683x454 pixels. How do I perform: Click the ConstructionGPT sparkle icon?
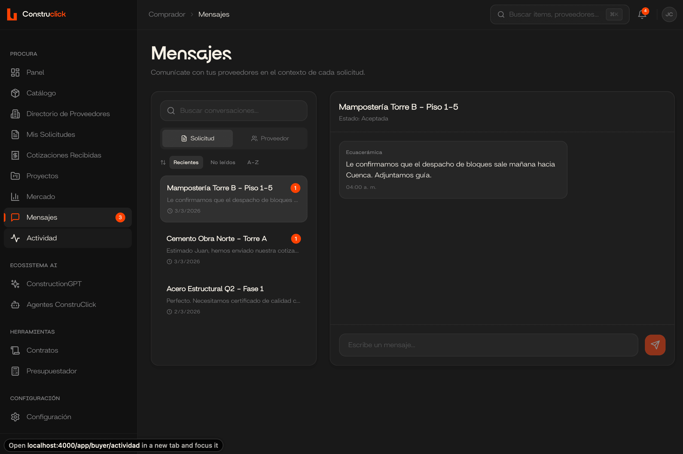(x=15, y=284)
